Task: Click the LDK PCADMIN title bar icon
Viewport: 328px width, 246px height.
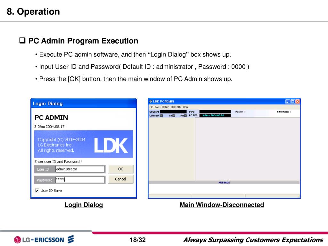Action: 151,102
